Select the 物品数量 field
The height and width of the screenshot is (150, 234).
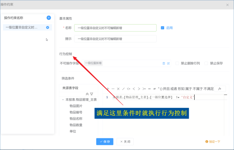point(76,125)
